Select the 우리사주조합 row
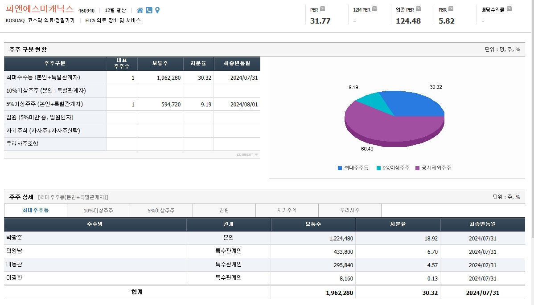 click(x=132, y=144)
